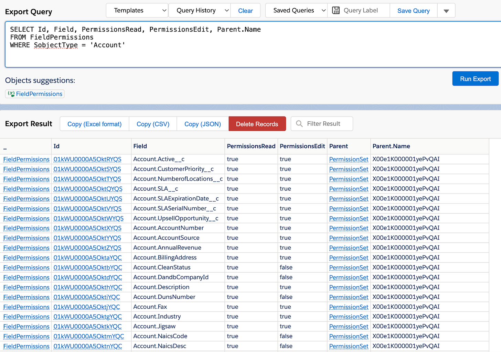Image resolution: width=501 pixels, height=352 pixels.
Task: Open record Id 01kWU0000A5OktTYQS
Action: pyautogui.click(x=87, y=179)
